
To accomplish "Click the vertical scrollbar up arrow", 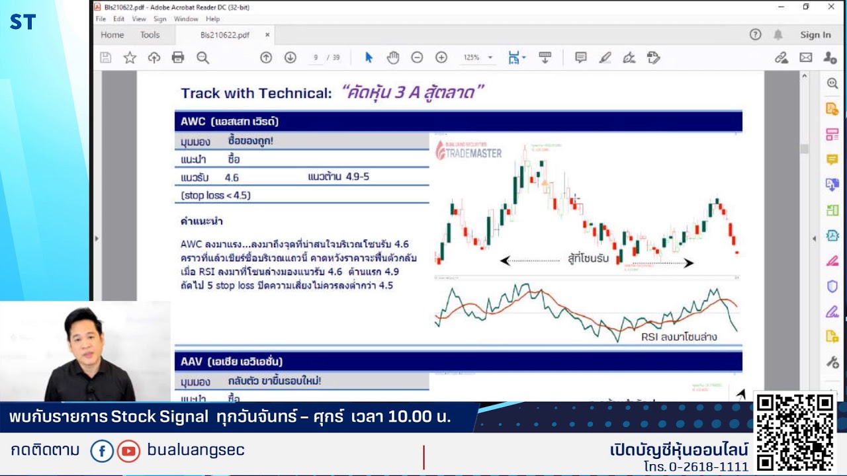I will 804,77.
